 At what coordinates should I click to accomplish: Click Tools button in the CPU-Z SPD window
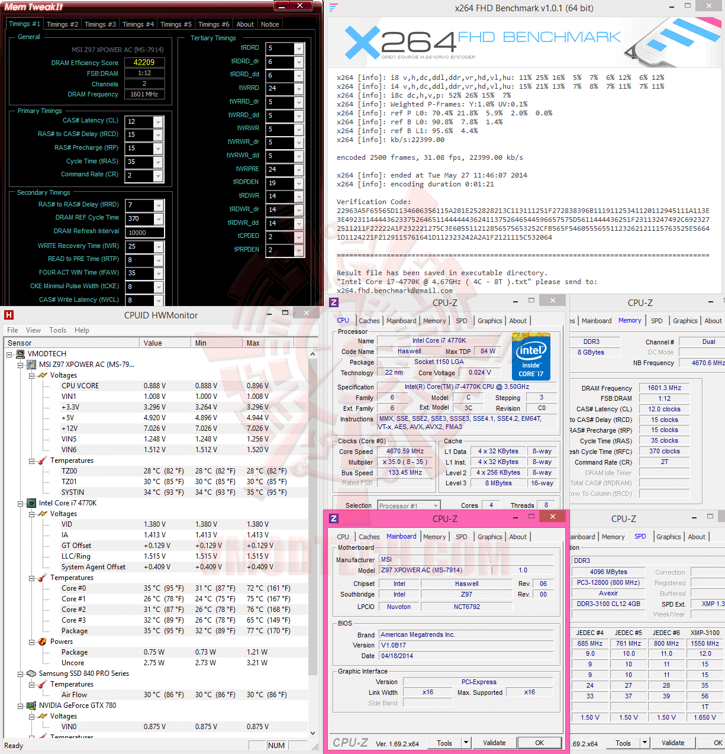coord(623,743)
